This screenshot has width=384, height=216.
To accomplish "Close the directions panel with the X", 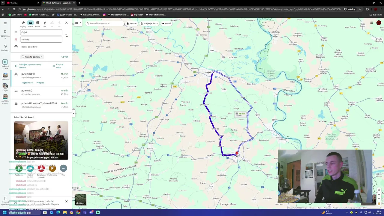I will coord(66,23).
